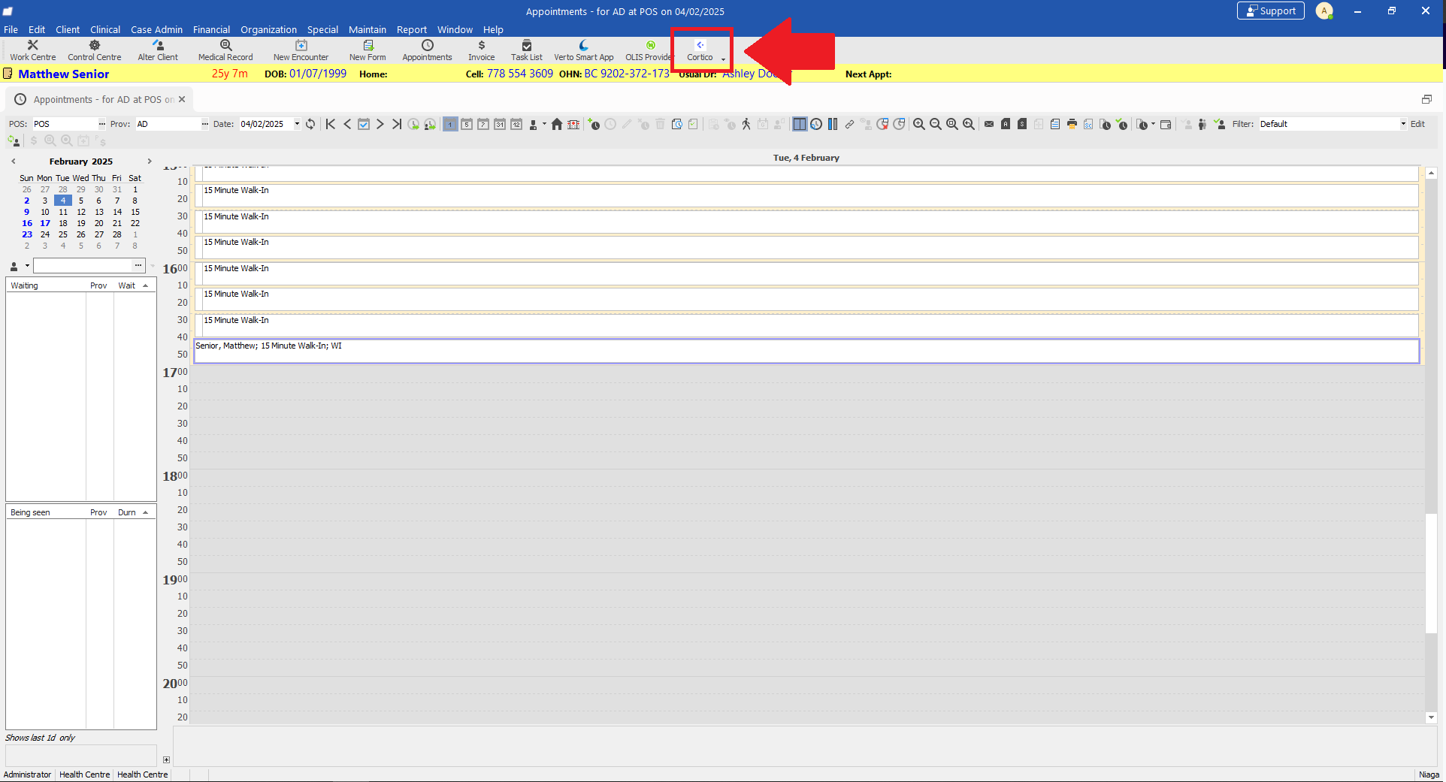Click Edit next to the Filter
The height and width of the screenshot is (782, 1446).
(1417, 124)
